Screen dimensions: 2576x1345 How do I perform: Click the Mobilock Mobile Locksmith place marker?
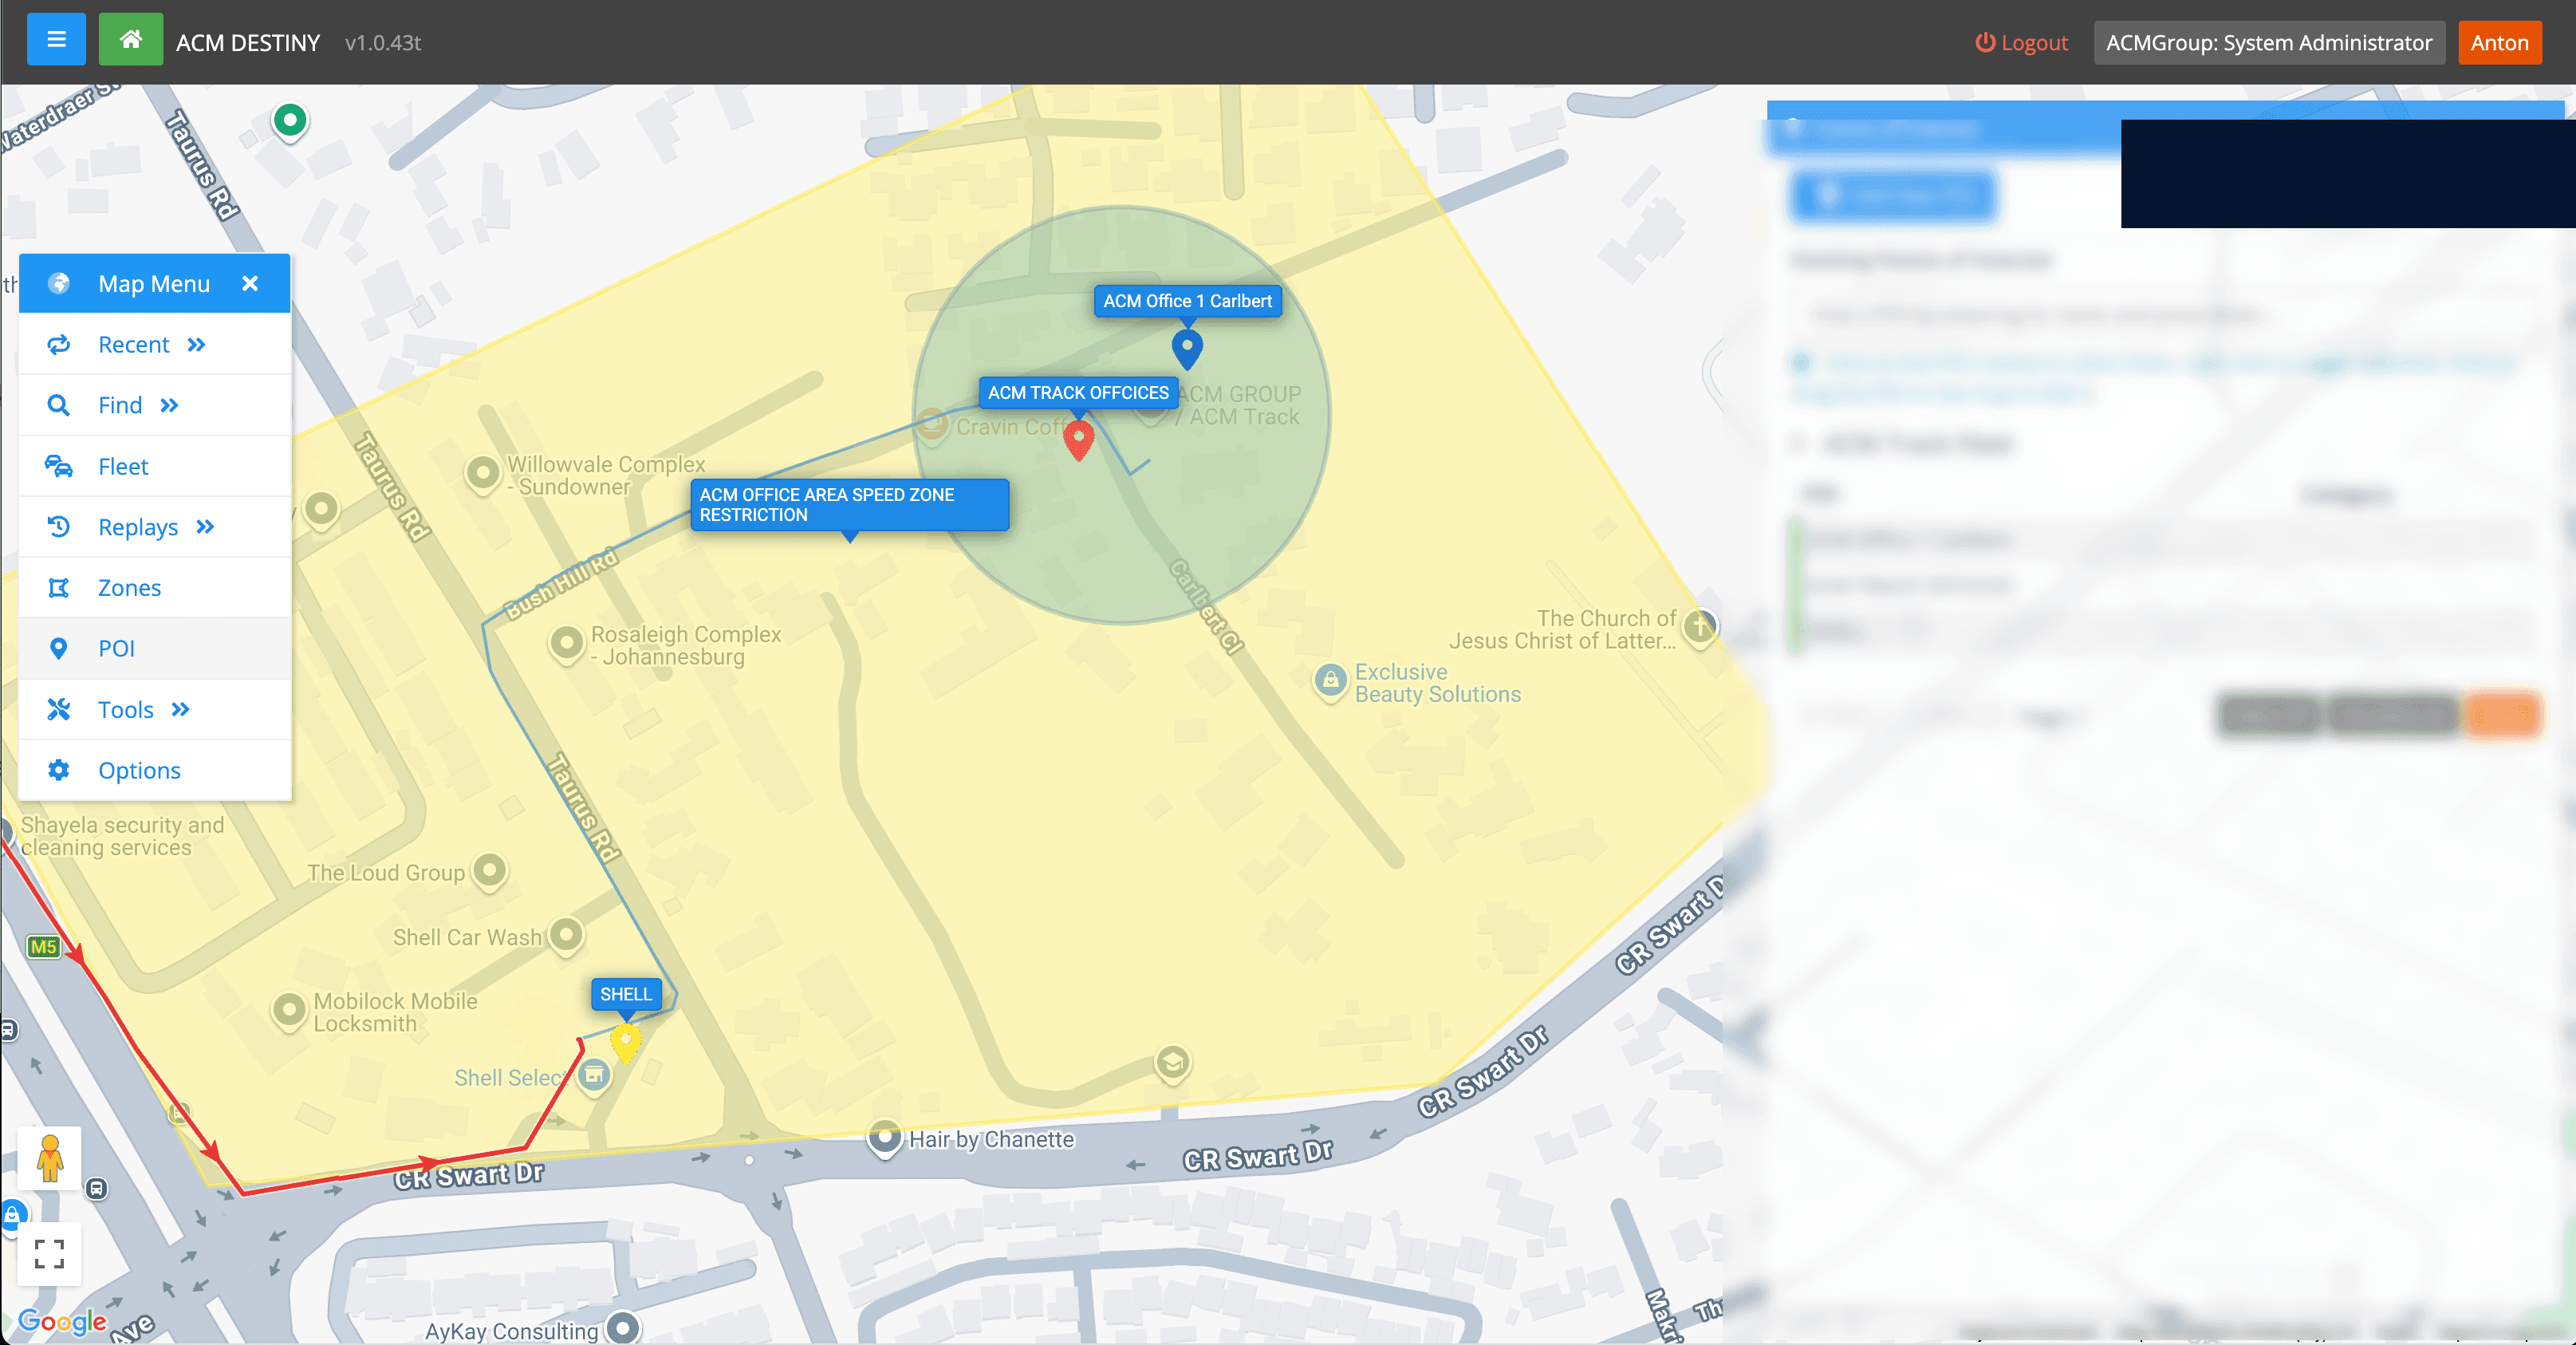289,1010
